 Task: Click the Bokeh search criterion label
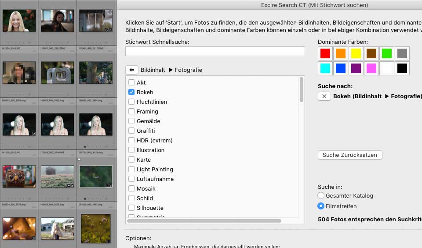pos(377,96)
